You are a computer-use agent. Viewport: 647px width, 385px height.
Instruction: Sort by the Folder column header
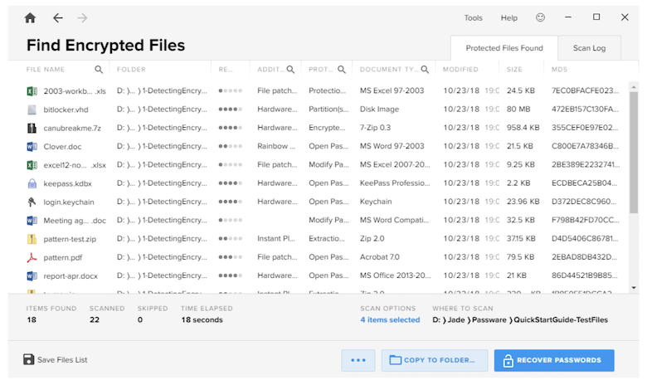[131, 70]
